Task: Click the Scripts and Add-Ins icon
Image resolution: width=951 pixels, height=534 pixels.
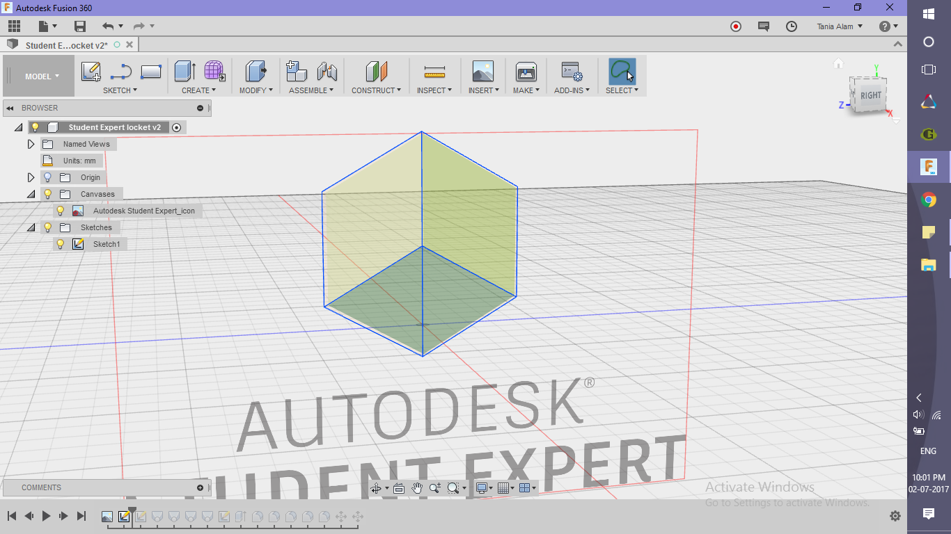Action: (572, 72)
